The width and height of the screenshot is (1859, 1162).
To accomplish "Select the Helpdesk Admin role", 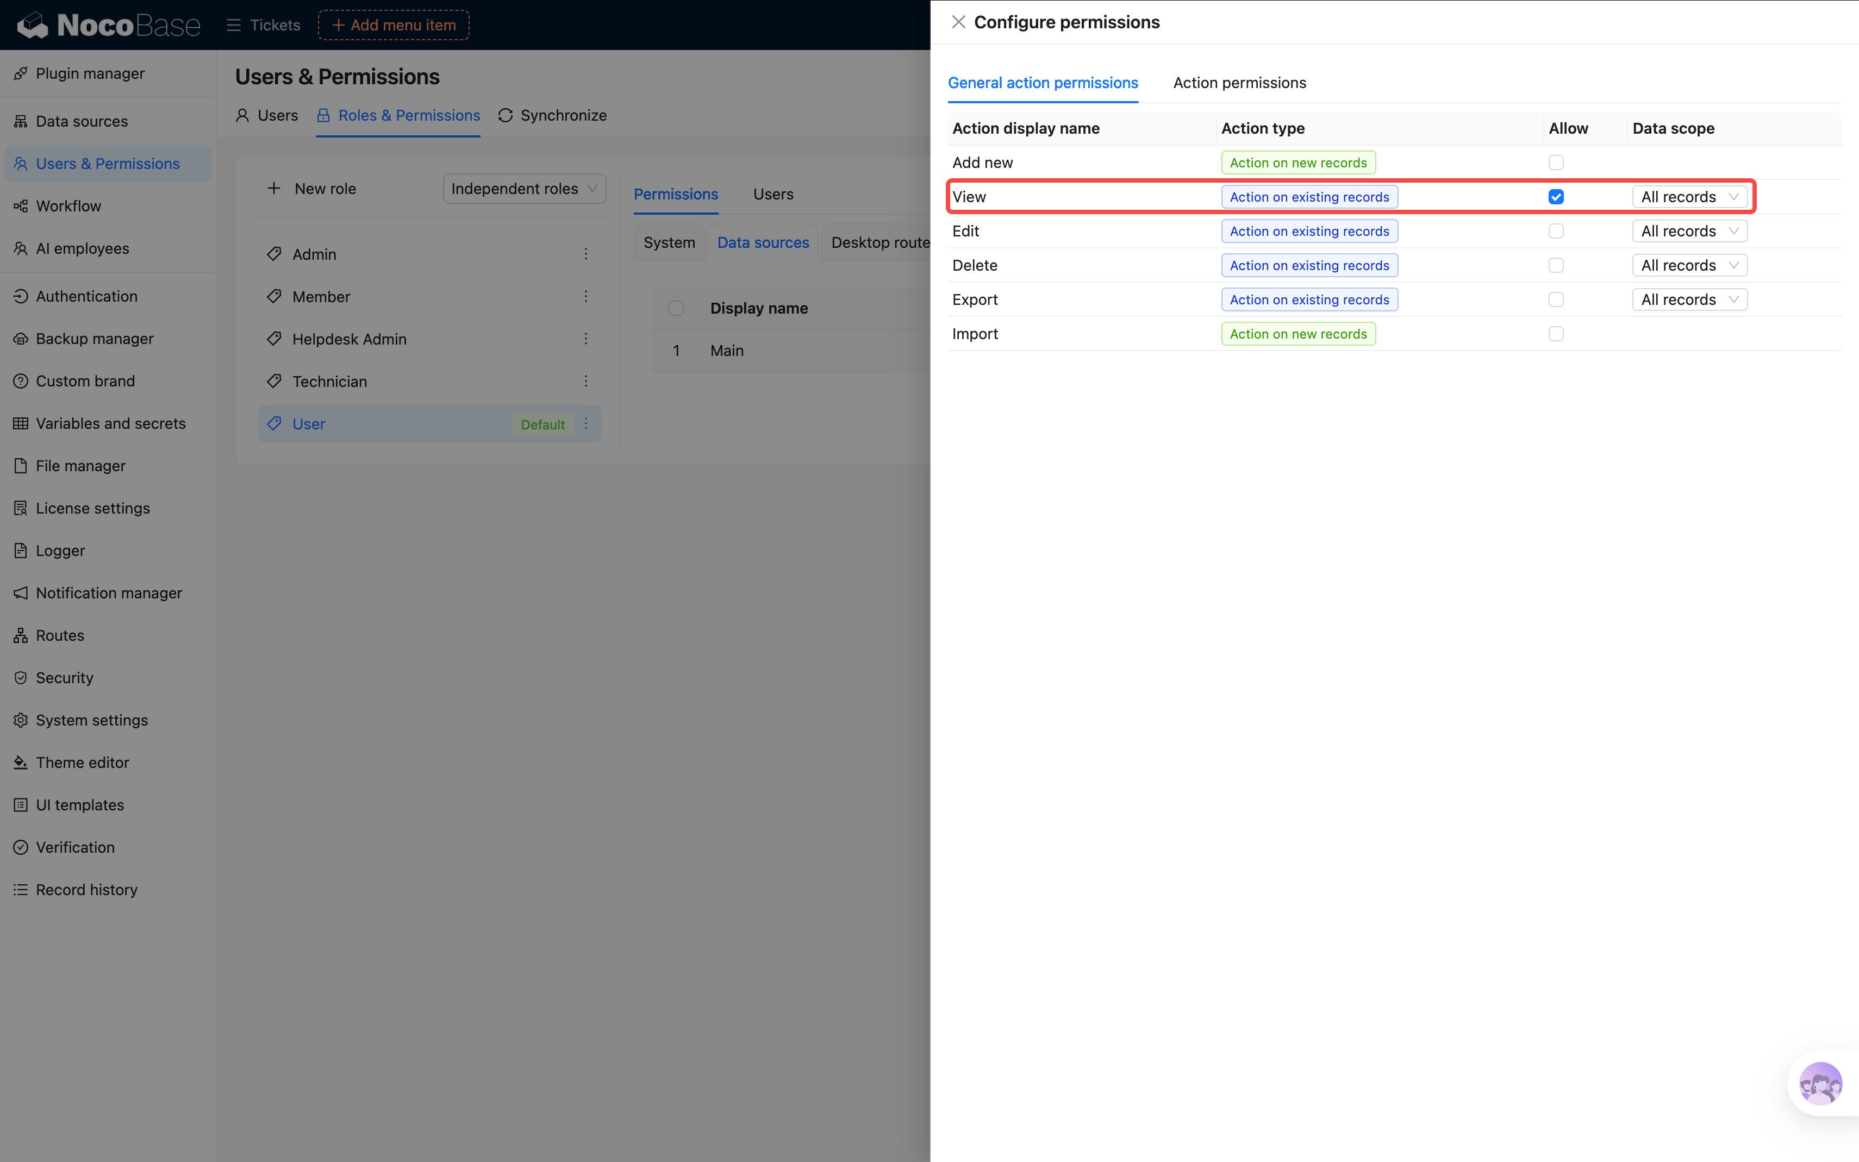I will pos(349,339).
